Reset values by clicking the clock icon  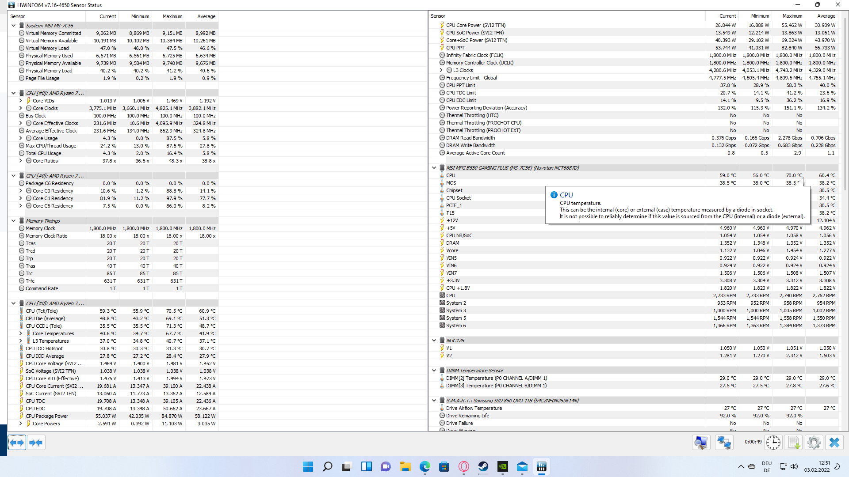(x=773, y=443)
